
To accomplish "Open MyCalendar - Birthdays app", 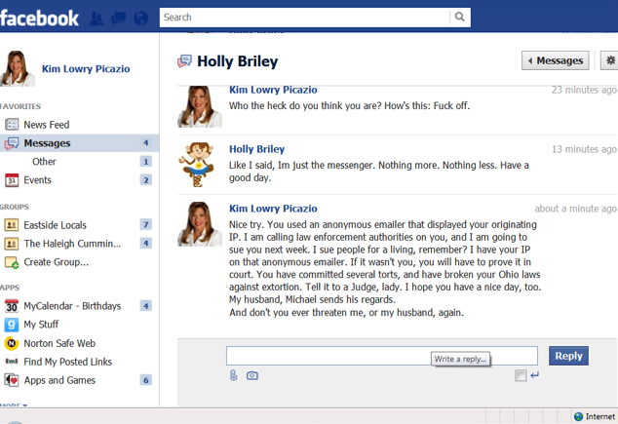I will (72, 306).
